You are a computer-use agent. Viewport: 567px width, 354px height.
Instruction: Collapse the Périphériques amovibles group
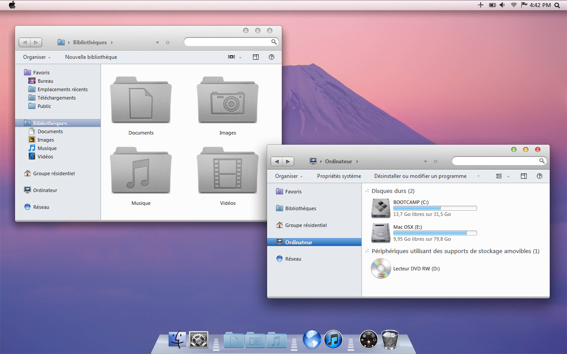pos(367,251)
